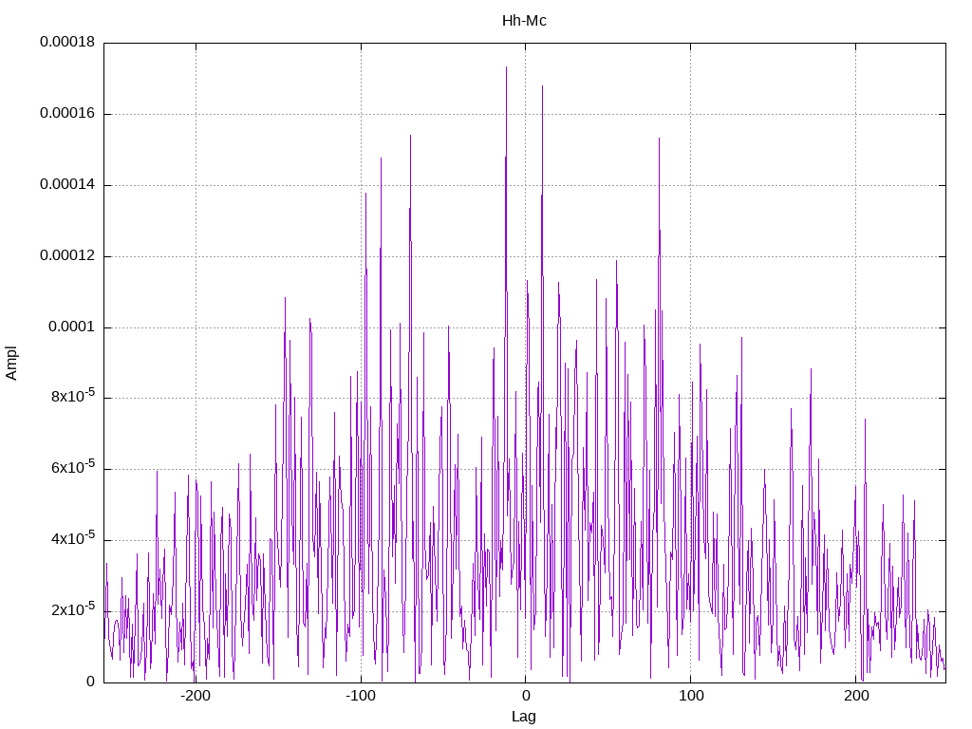Viewport: 972px width, 729px height.
Task: Click the 8x10-5 y-axis tick label
Action: coord(73,396)
